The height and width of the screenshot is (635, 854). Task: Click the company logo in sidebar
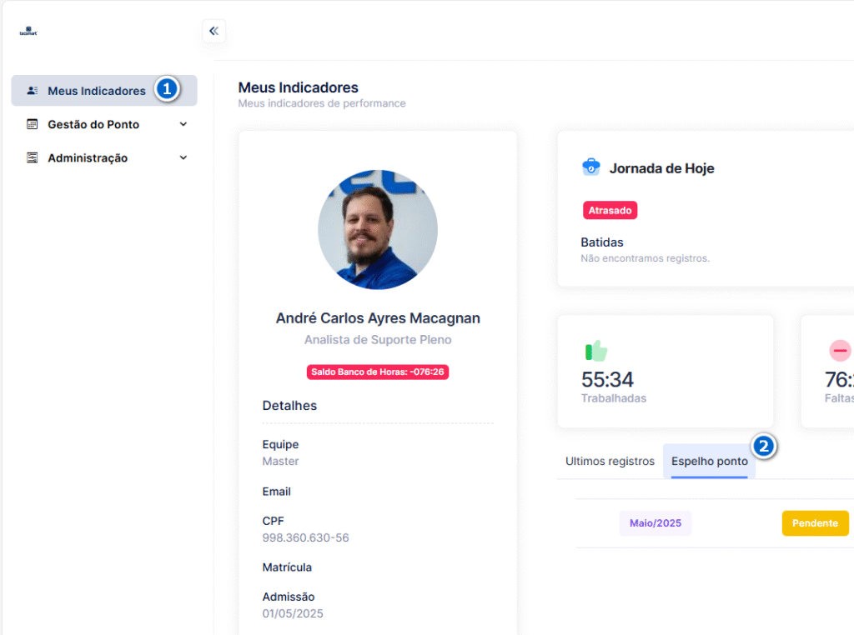point(28,31)
